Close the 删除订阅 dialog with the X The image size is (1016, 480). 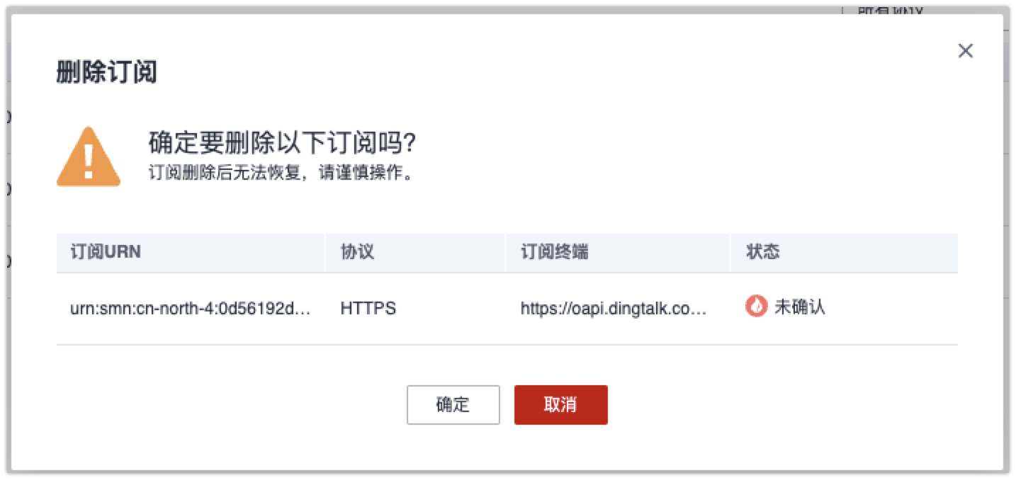point(965,51)
